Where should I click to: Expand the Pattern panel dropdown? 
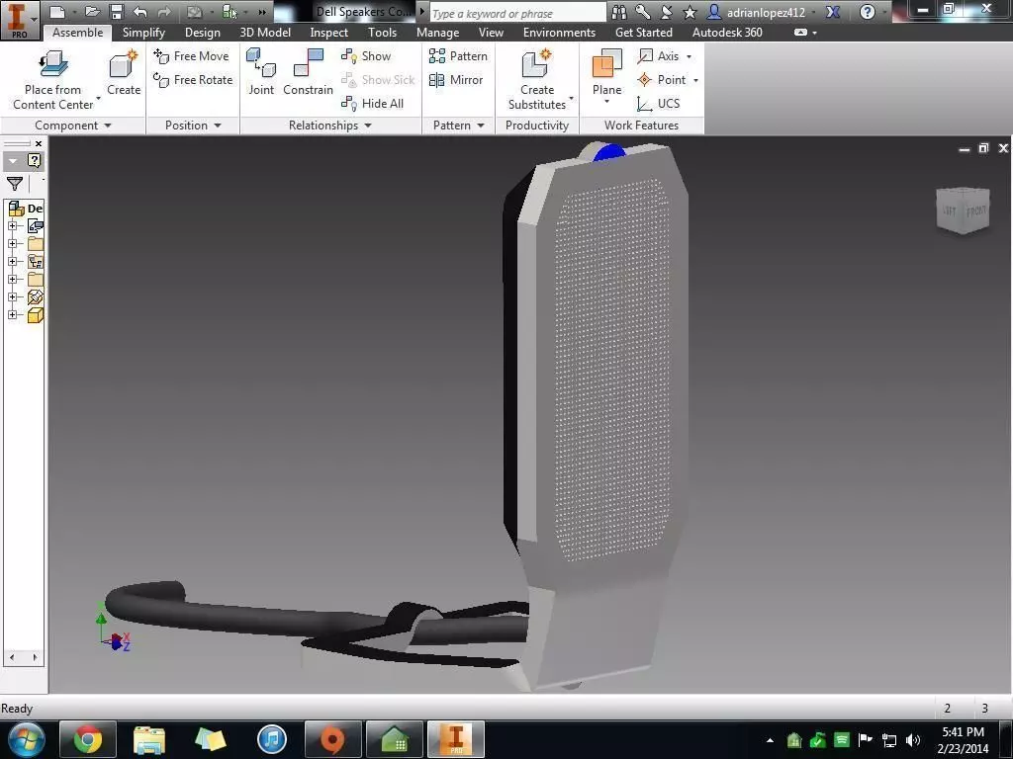(481, 126)
